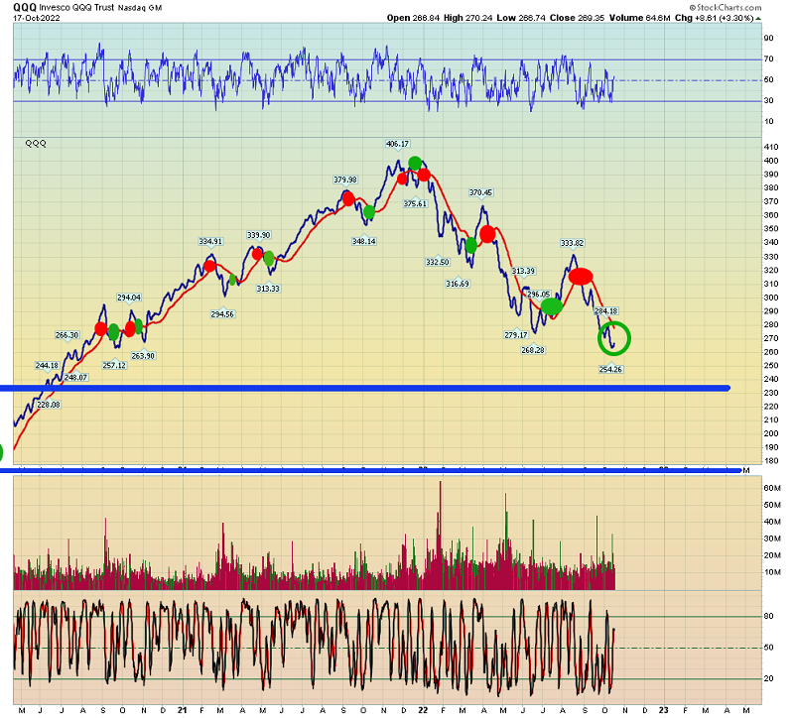This screenshot has height=718, width=794.
Task: Click the 406.17 peak price label
Action: coord(398,144)
